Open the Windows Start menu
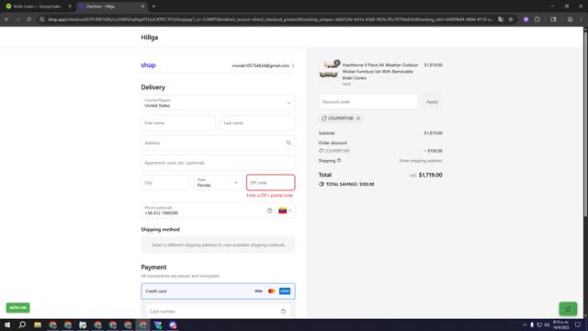Screen dimensions: 588x331 point(7,325)
